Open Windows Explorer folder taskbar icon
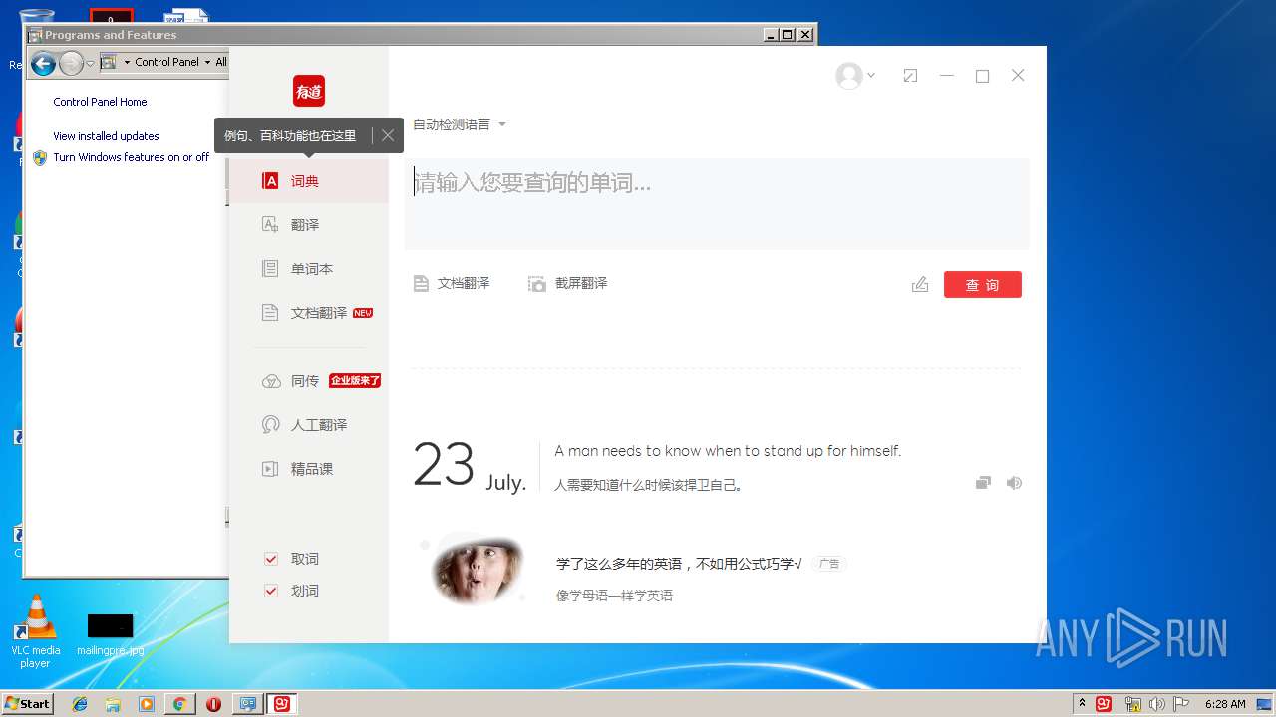The width and height of the screenshot is (1276, 717). [x=113, y=704]
